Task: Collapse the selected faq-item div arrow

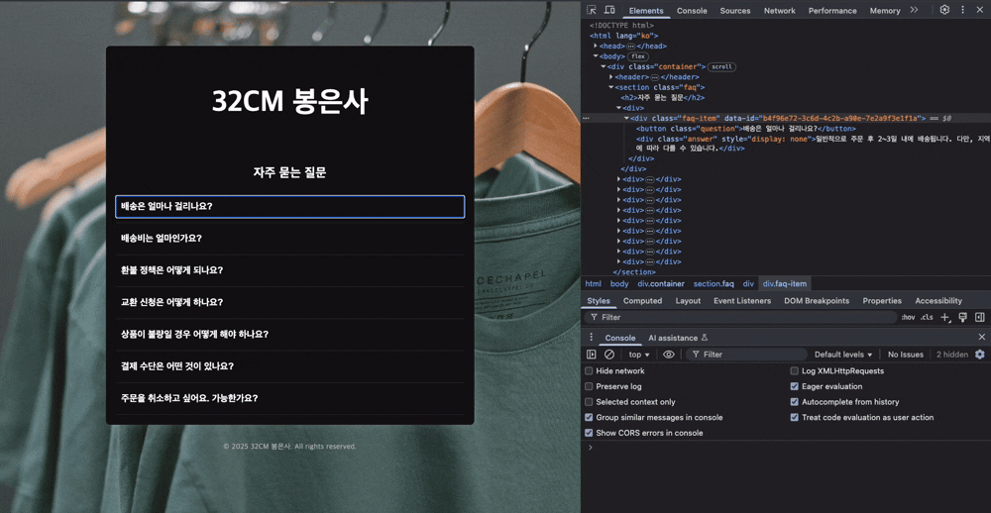Action: coord(626,118)
